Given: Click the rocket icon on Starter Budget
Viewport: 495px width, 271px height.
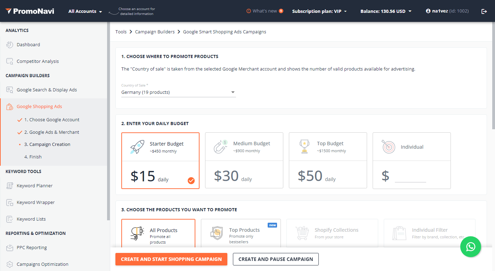Looking at the screenshot, I should (x=137, y=147).
